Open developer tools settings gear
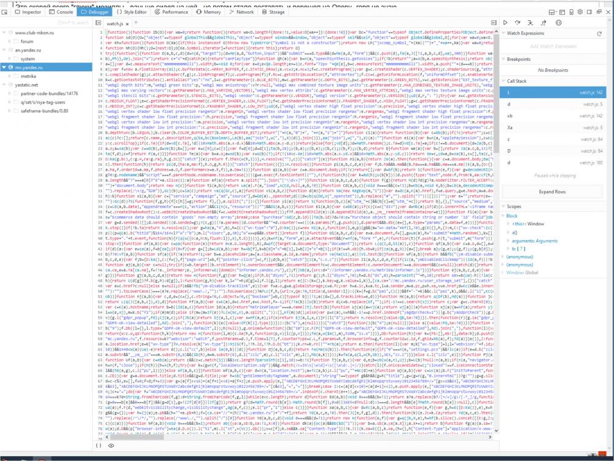The image size is (614, 461). (x=580, y=12)
